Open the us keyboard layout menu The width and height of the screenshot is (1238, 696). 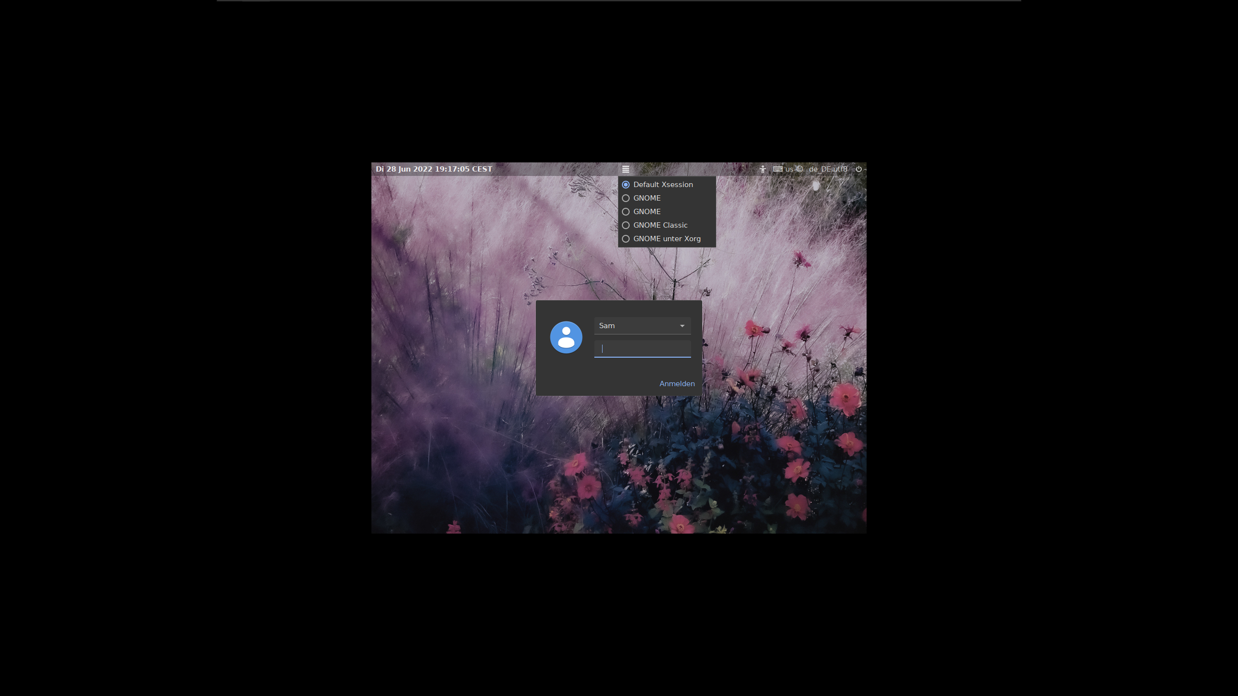[x=789, y=169]
